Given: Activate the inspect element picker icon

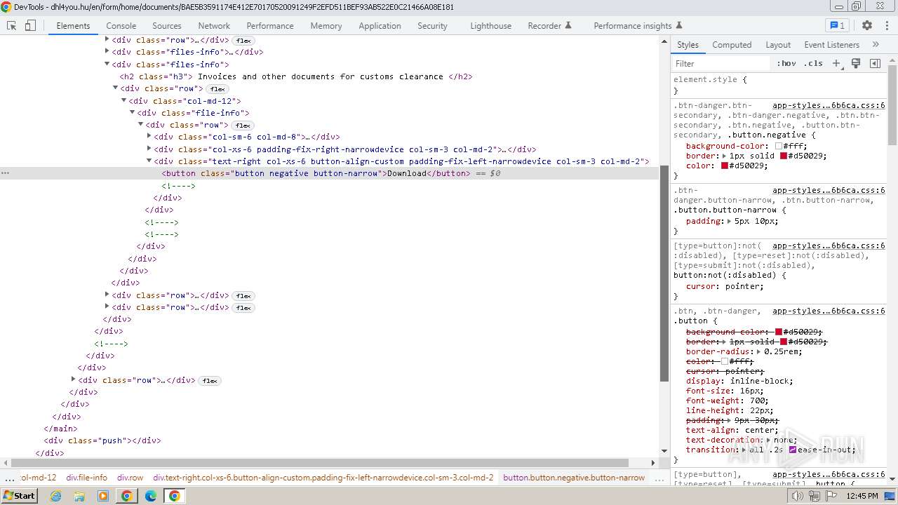Looking at the screenshot, I should coord(12,25).
